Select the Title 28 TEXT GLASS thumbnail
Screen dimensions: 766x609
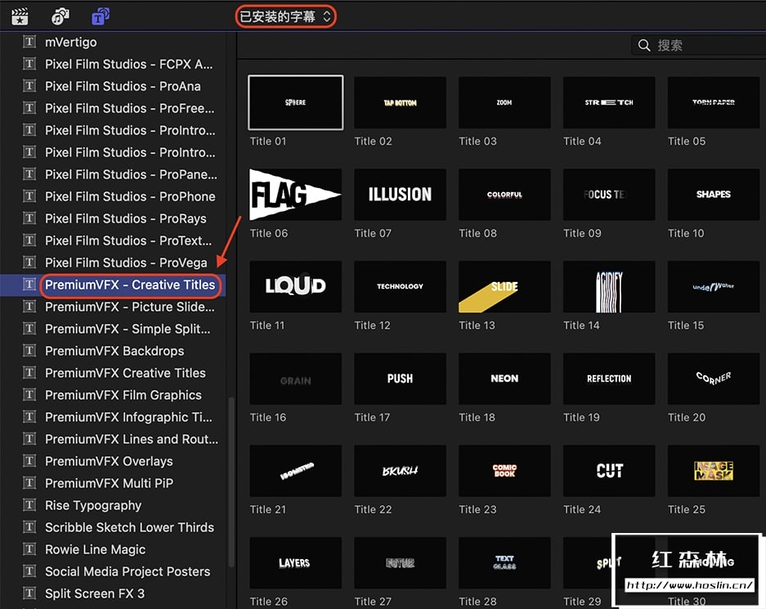pos(504,562)
